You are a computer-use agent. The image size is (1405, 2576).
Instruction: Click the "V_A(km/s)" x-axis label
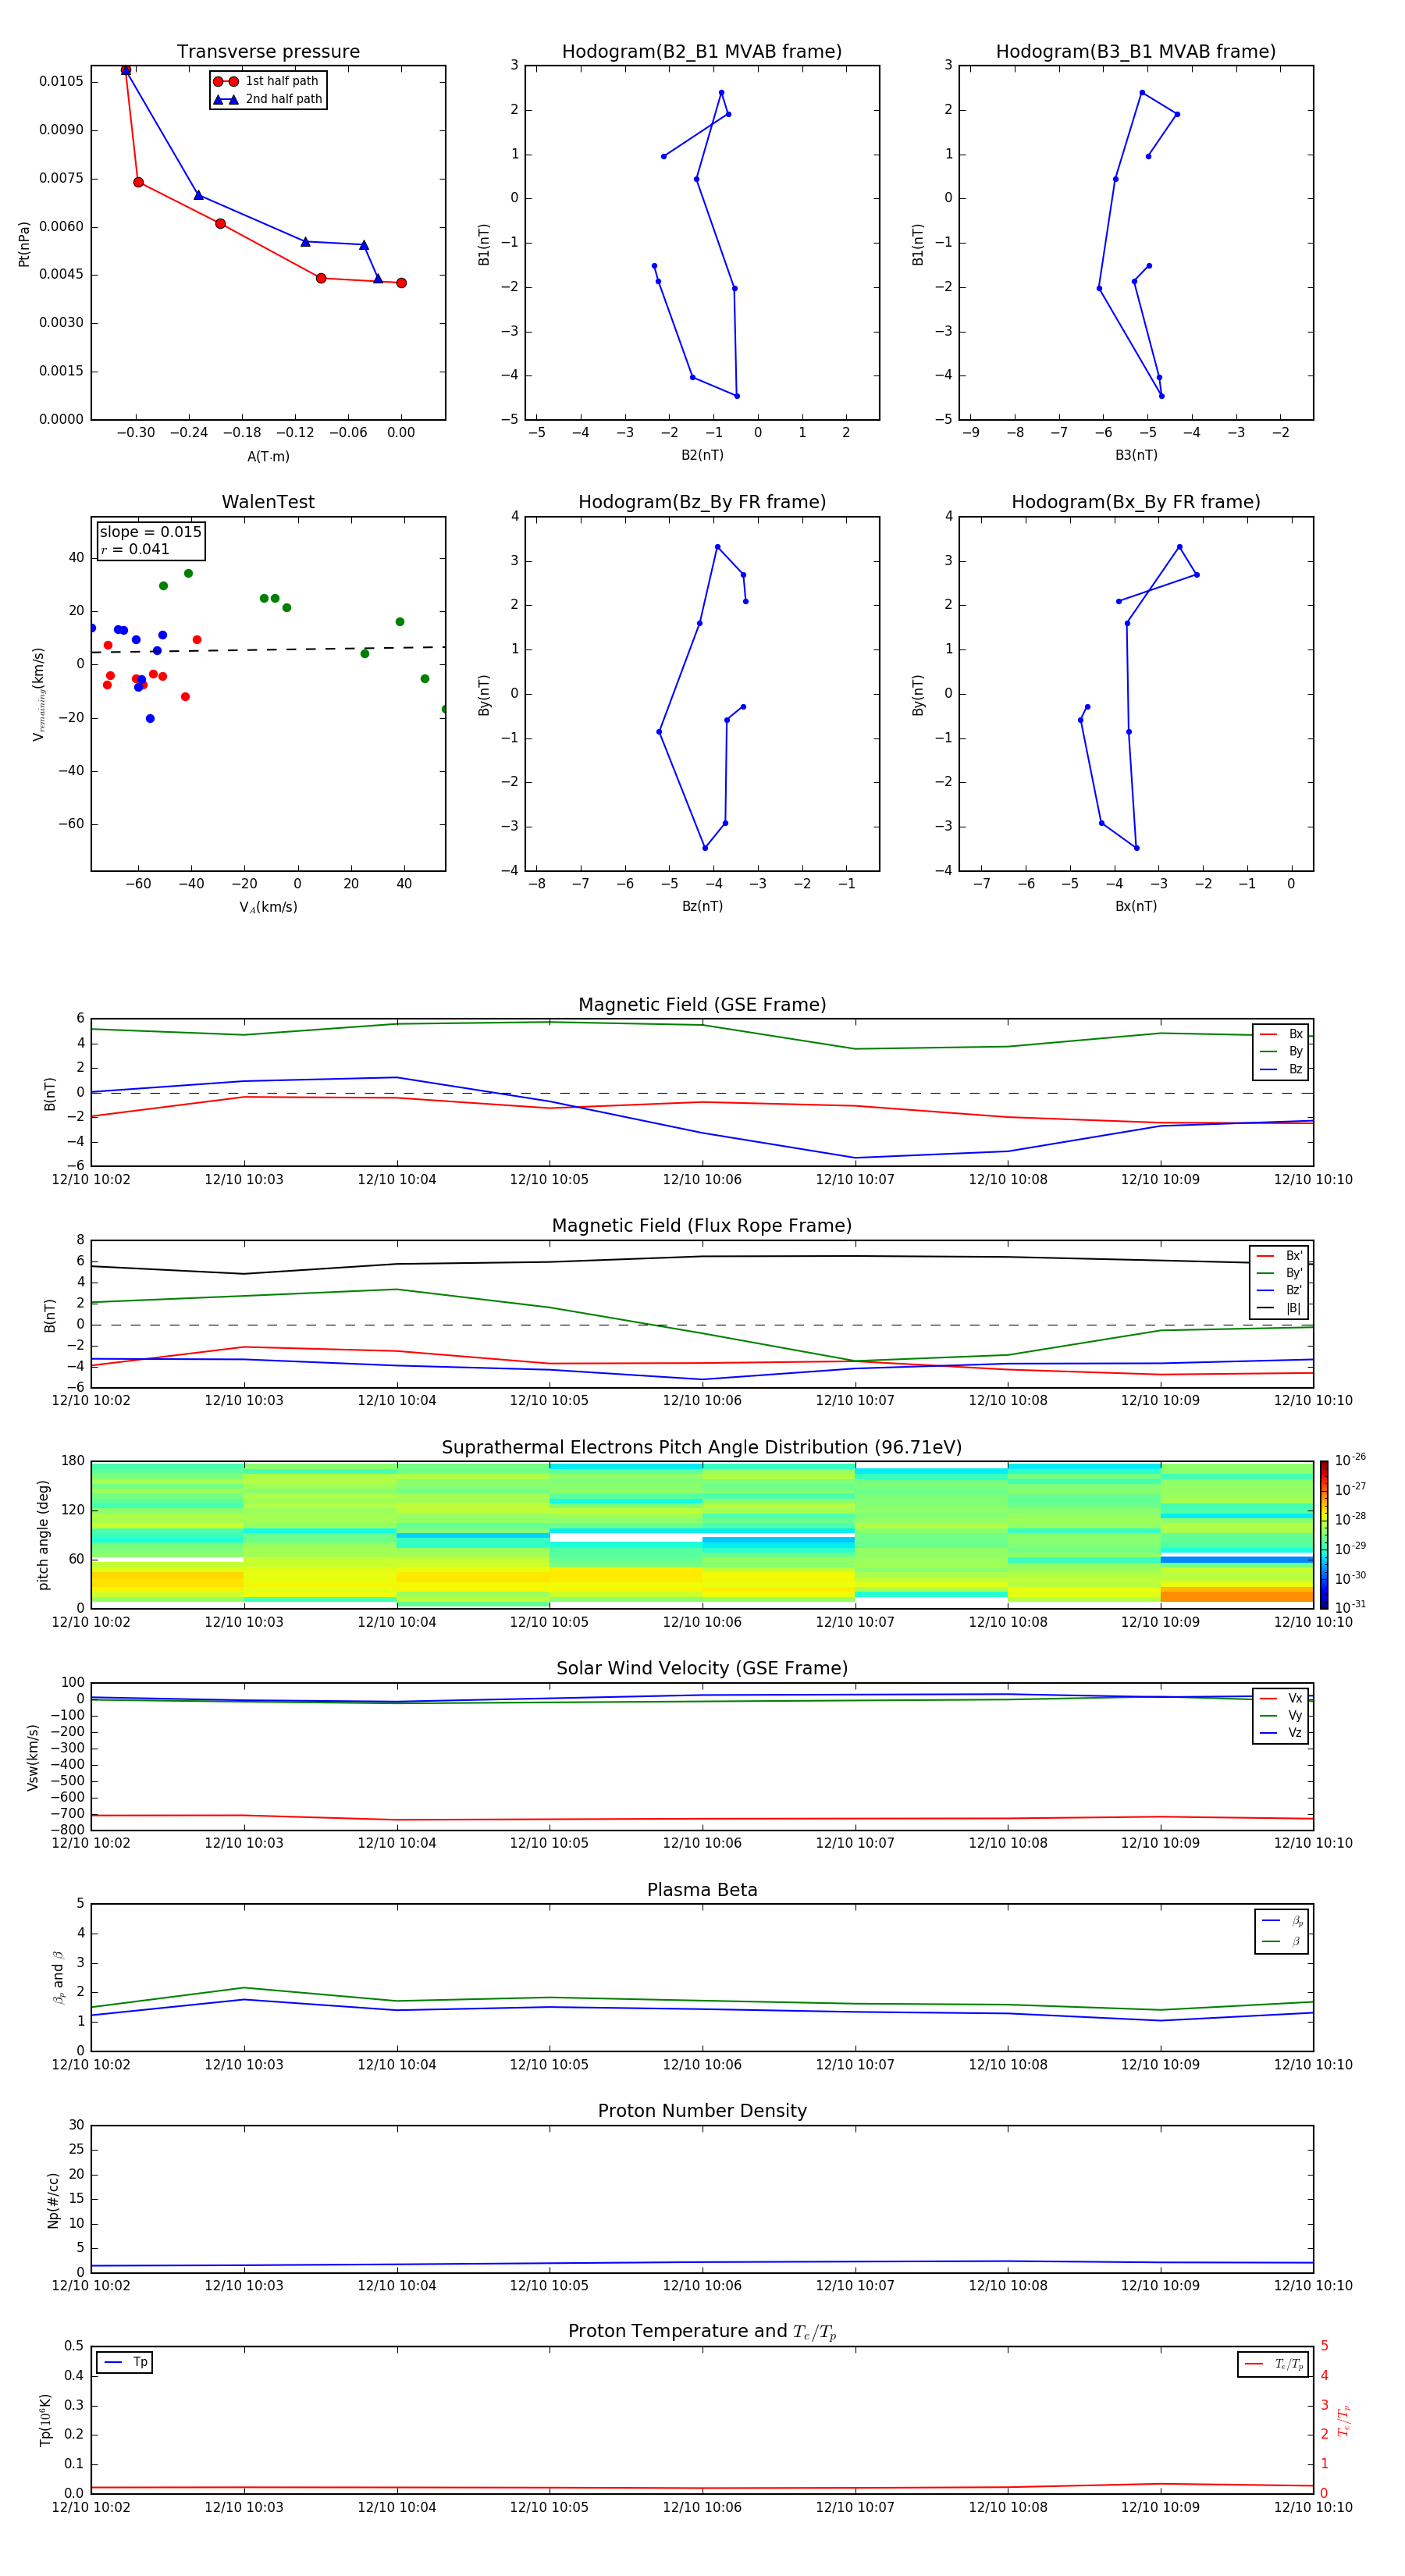(x=268, y=907)
